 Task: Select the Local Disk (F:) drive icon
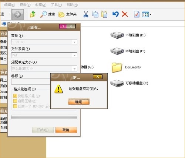pyautogui.click(x=117, y=51)
